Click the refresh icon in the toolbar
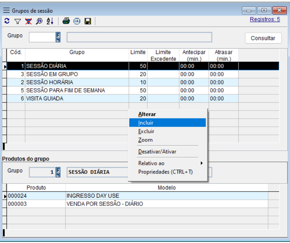290x243 pixels. 7,21
